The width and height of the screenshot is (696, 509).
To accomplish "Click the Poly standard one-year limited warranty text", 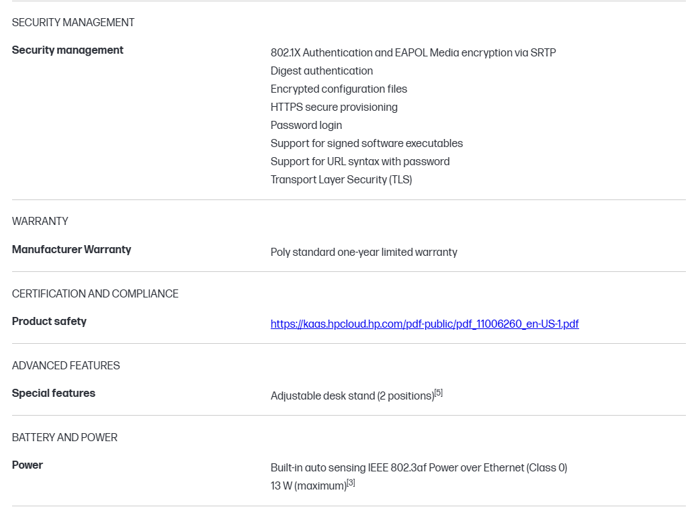I will pos(363,252).
